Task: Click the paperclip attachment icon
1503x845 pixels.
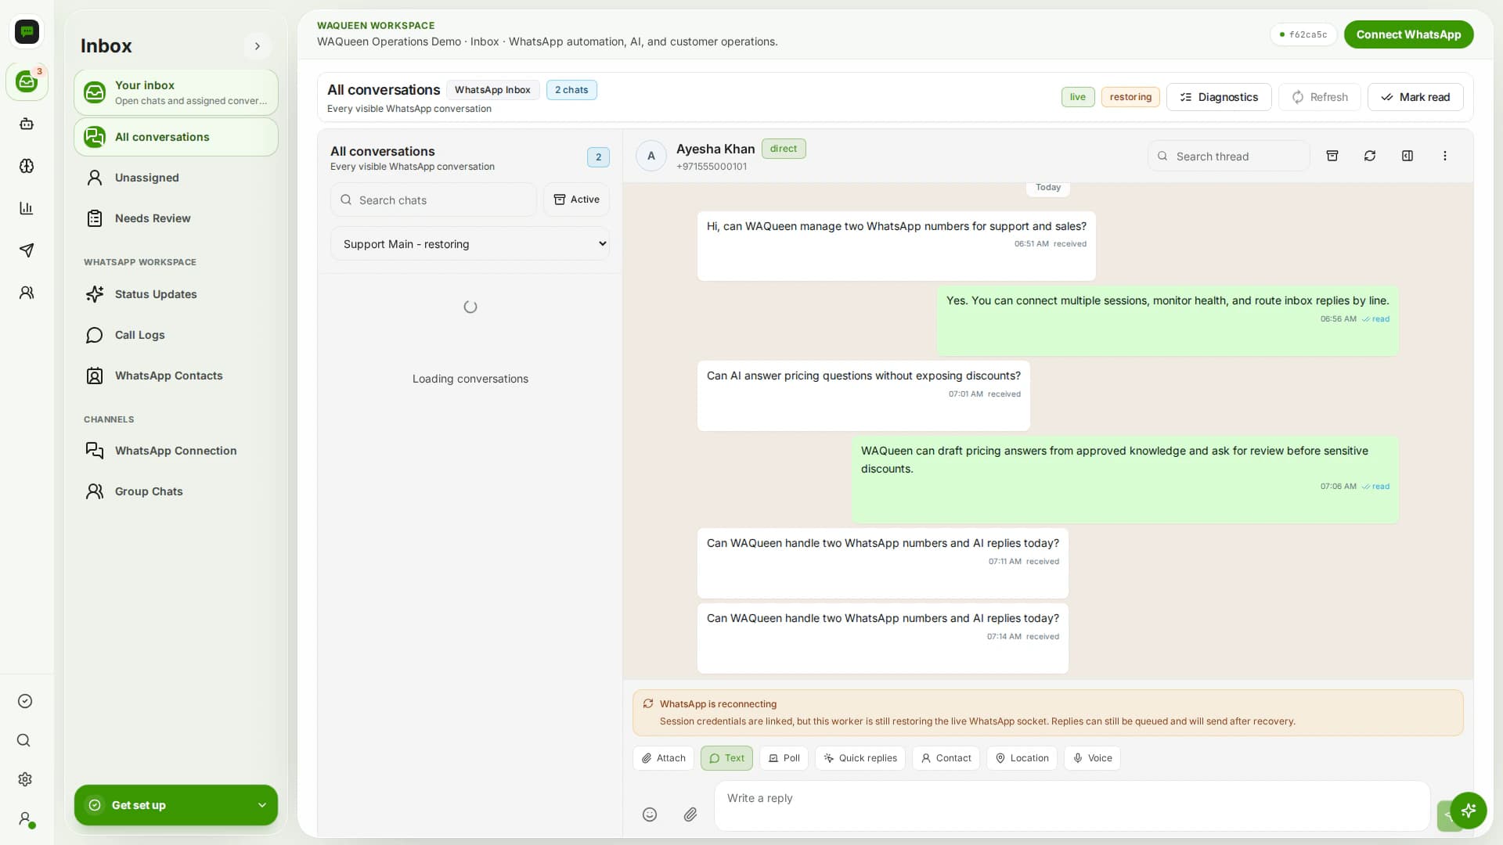Action: point(690,814)
